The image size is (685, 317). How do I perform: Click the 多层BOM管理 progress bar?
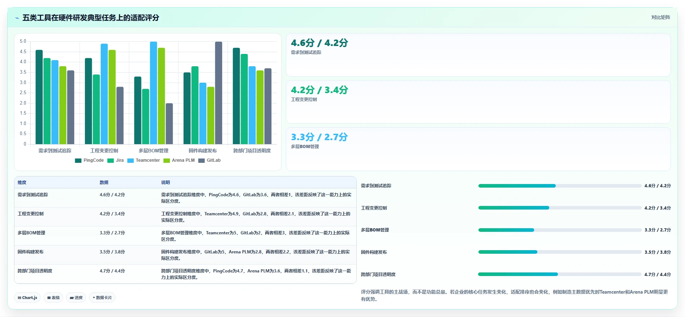click(560, 230)
